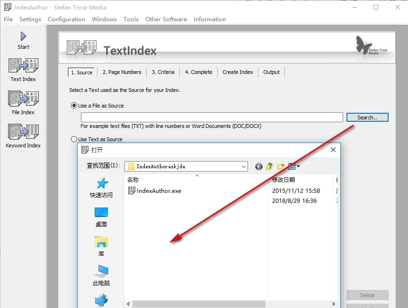Go back using the dialog's back arrow icon
The width and height of the screenshot is (408, 308).
[x=258, y=166]
